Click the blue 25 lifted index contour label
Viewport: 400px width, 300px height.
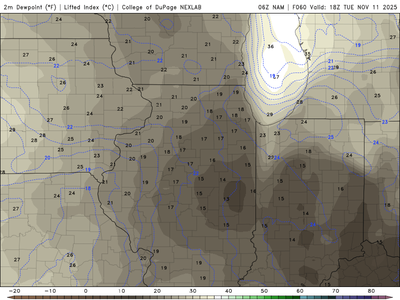pos(331,137)
